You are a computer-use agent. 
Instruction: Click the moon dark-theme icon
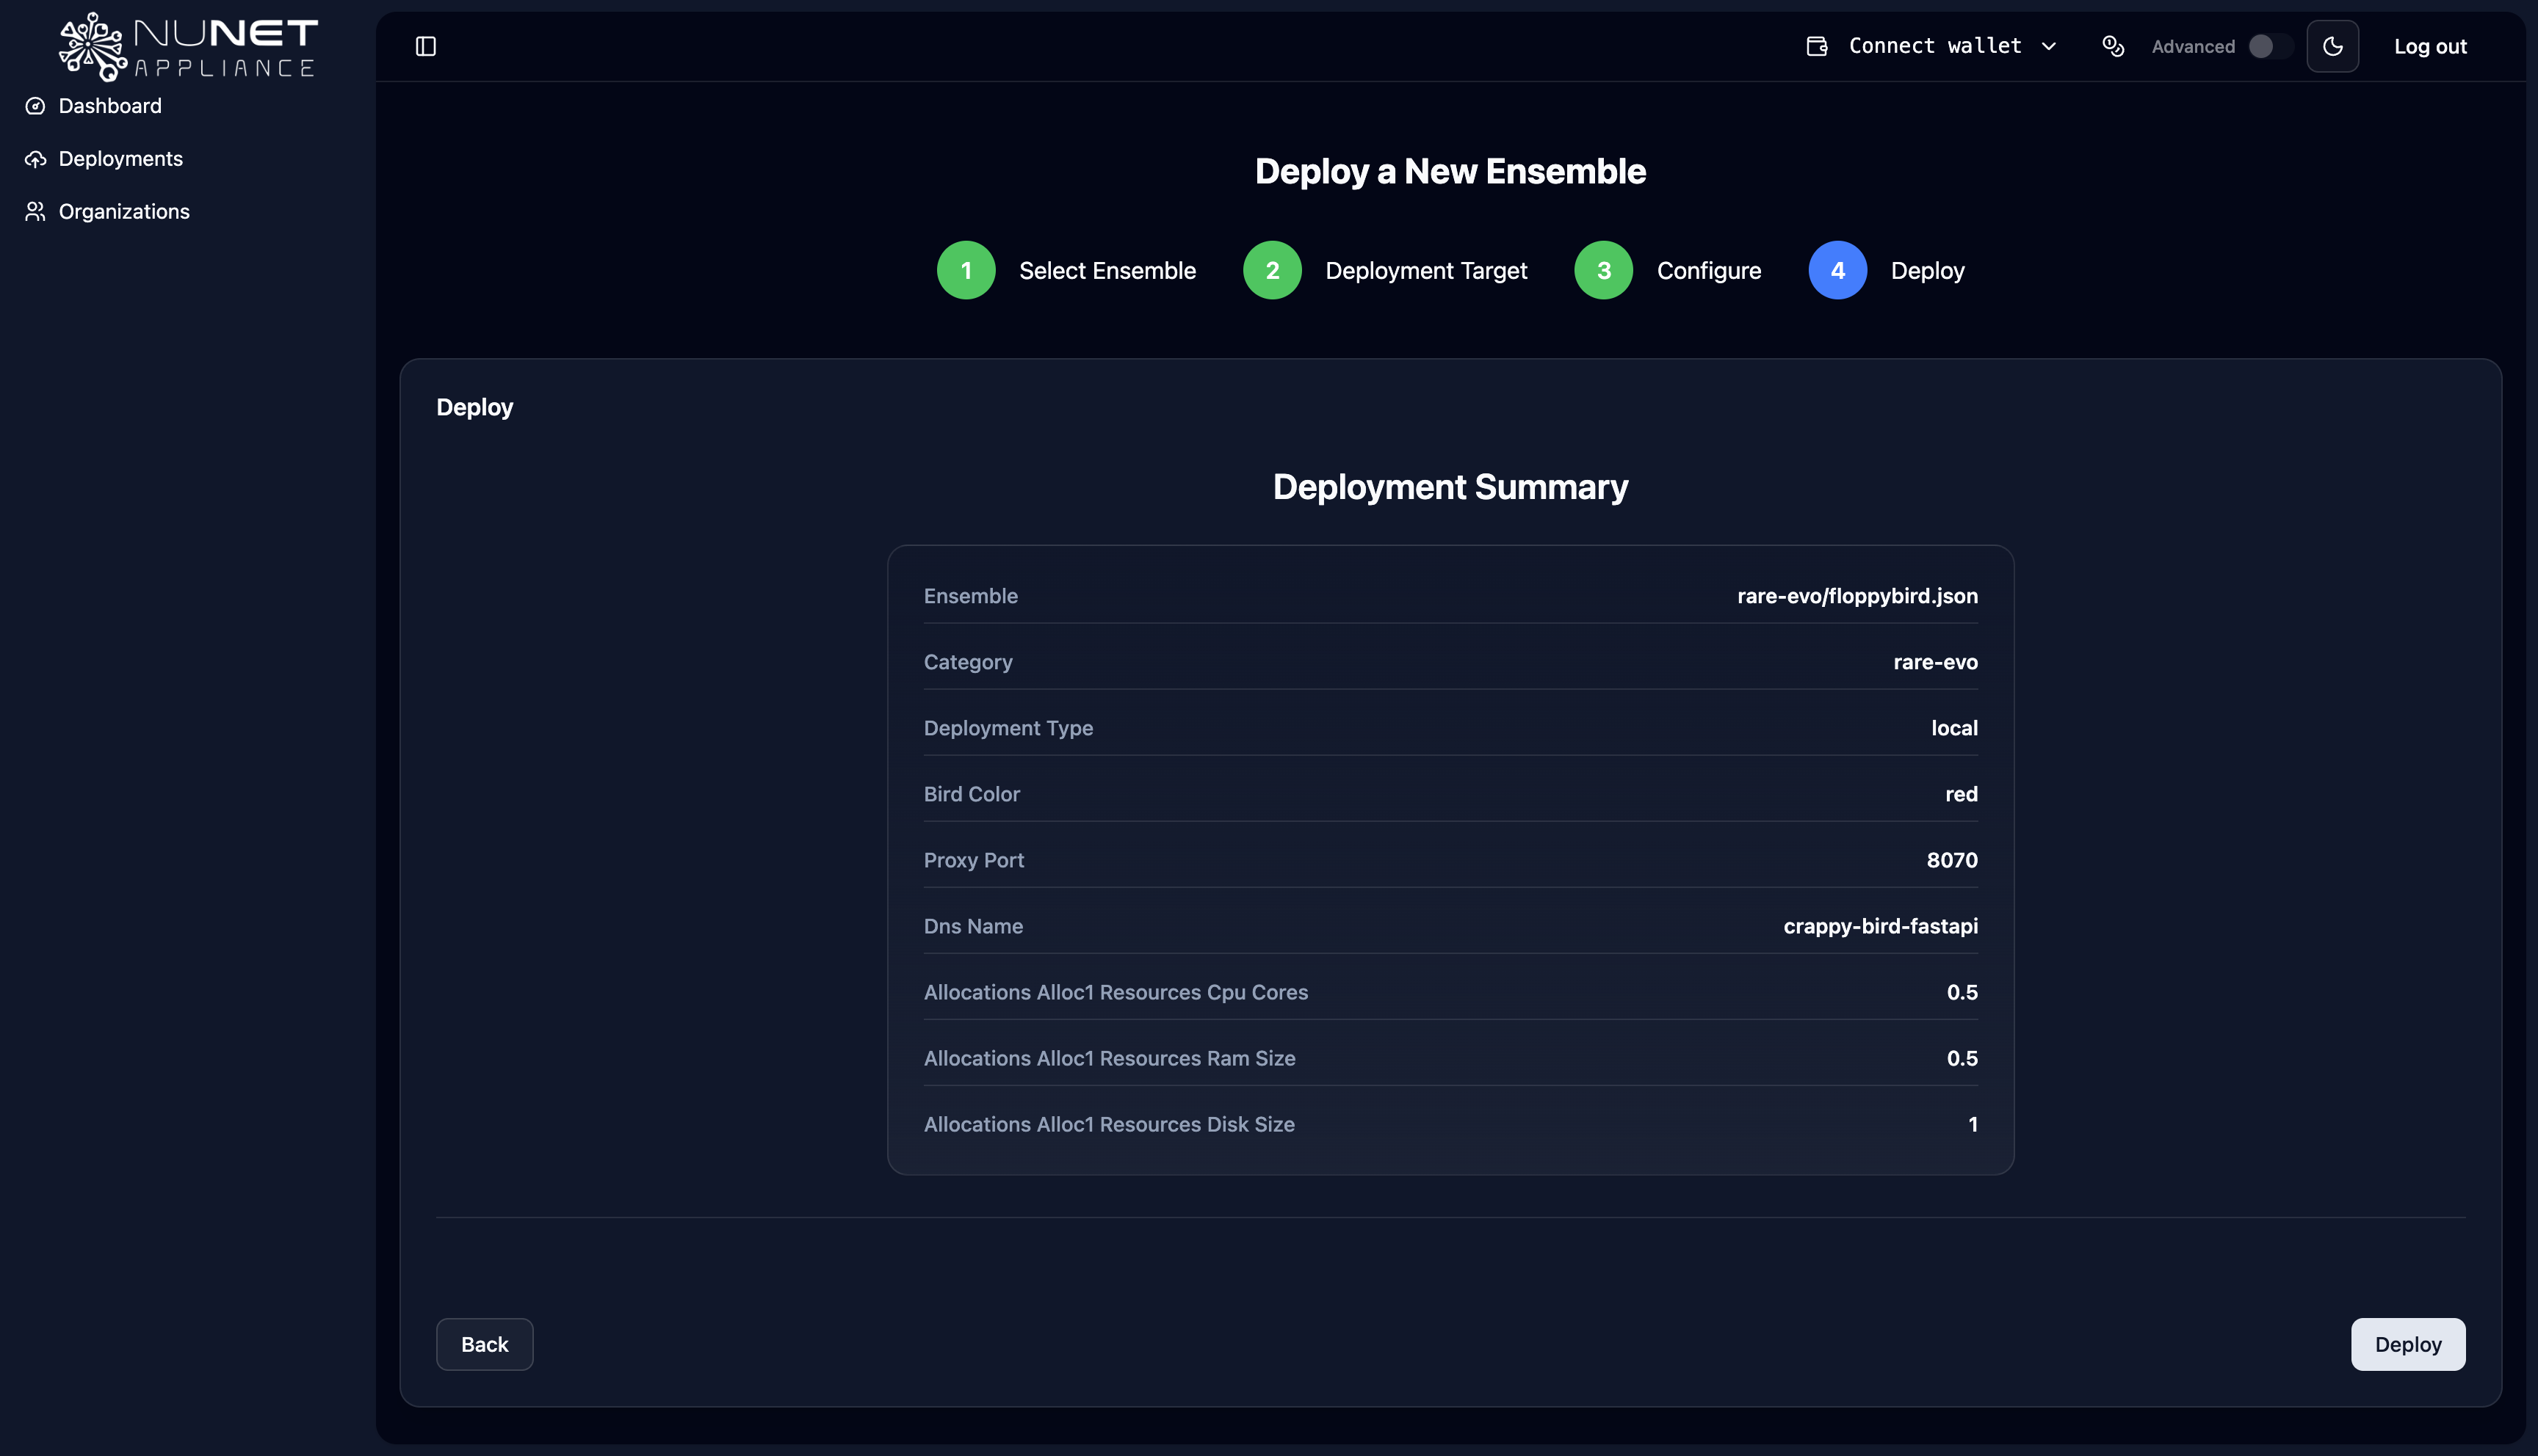(x=2333, y=46)
